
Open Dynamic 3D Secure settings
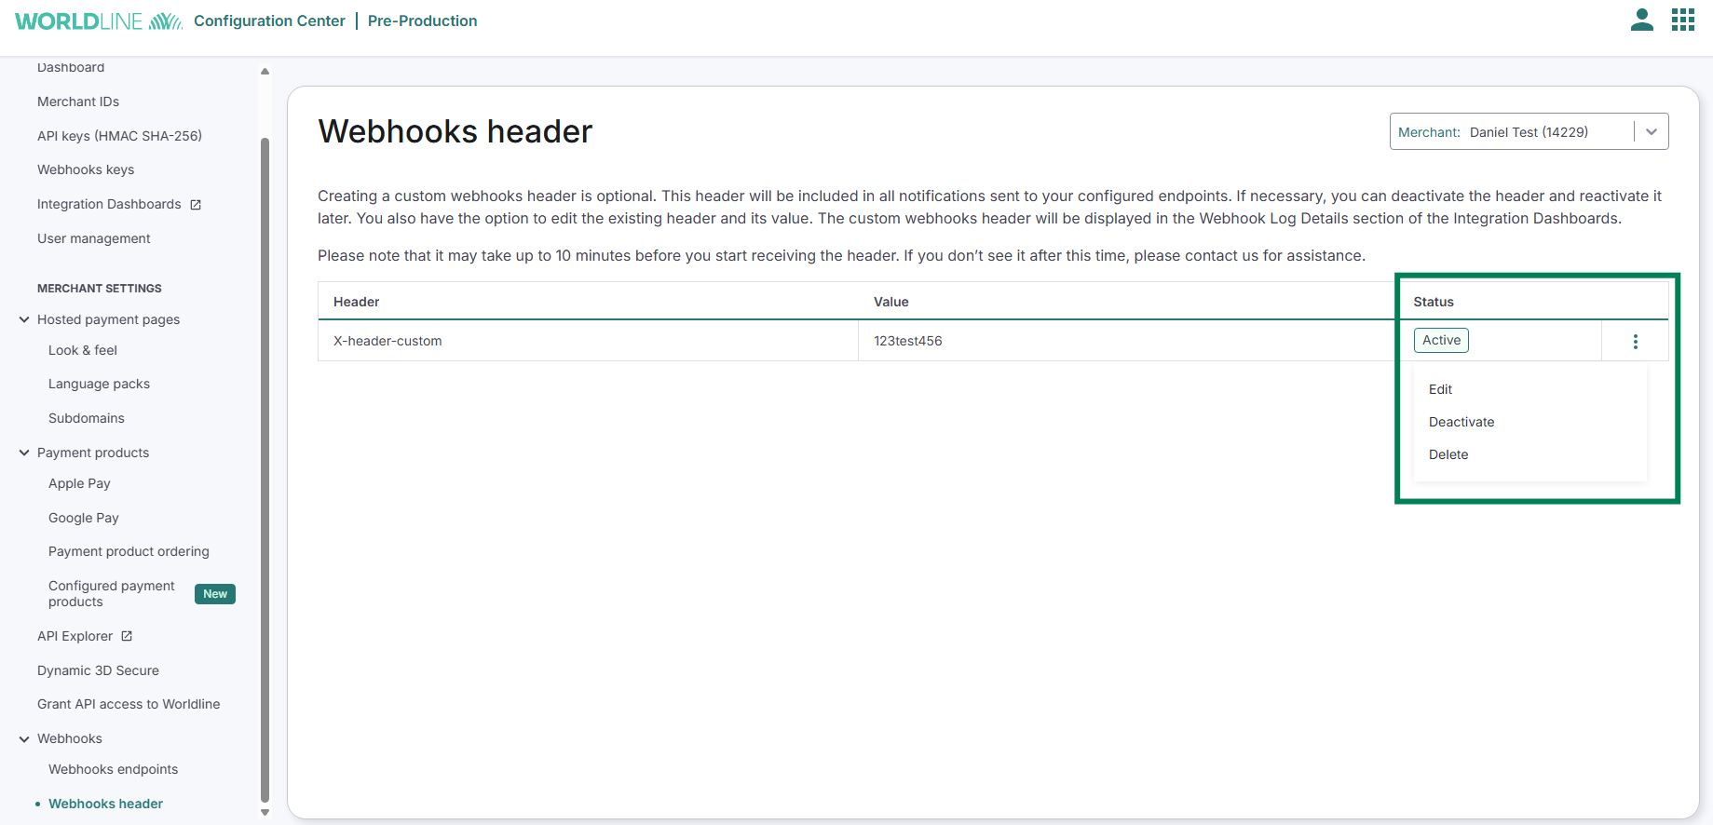(98, 670)
